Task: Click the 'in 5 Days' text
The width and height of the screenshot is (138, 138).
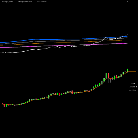Action: pos(133,90)
